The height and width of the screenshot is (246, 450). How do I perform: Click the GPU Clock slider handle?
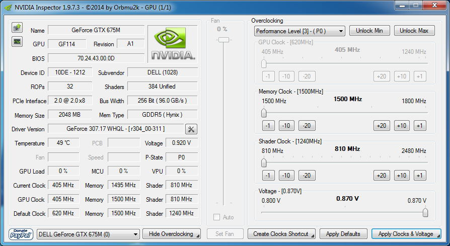click(264, 63)
